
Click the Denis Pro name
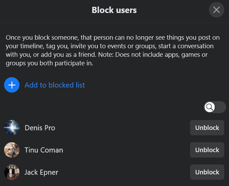pyautogui.click(x=40, y=128)
